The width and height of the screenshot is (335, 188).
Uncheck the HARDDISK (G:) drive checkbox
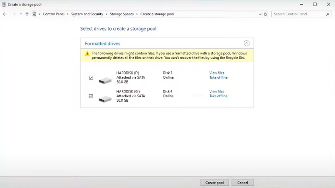91,96
